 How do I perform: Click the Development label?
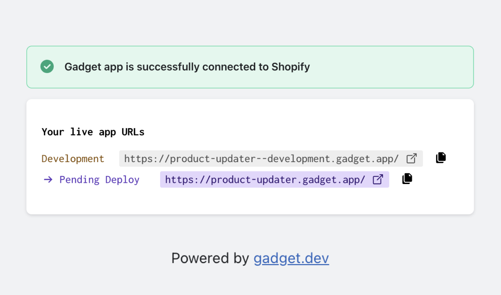tap(73, 159)
